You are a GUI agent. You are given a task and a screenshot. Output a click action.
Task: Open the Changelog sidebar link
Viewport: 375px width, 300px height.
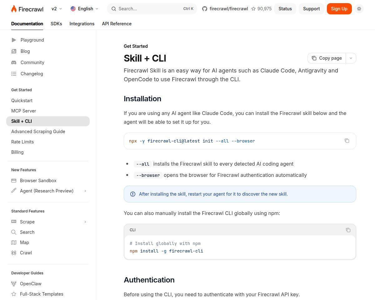click(x=32, y=74)
